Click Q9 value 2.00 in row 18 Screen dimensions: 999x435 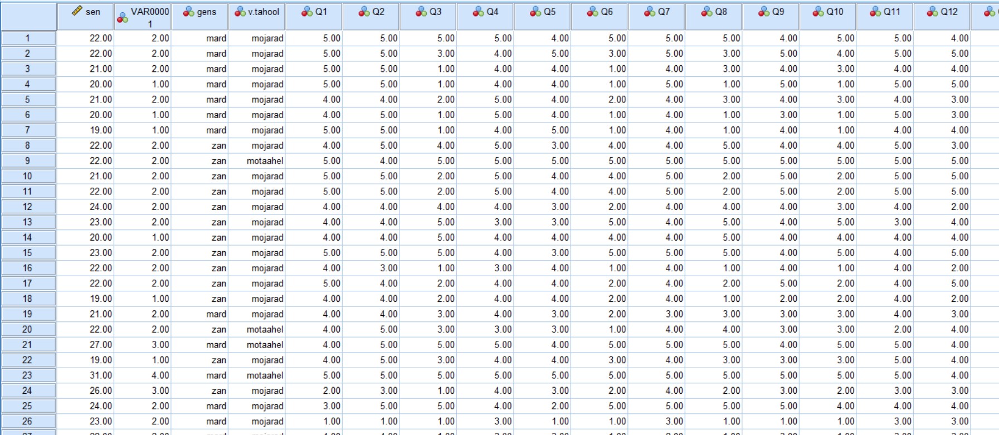788,299
